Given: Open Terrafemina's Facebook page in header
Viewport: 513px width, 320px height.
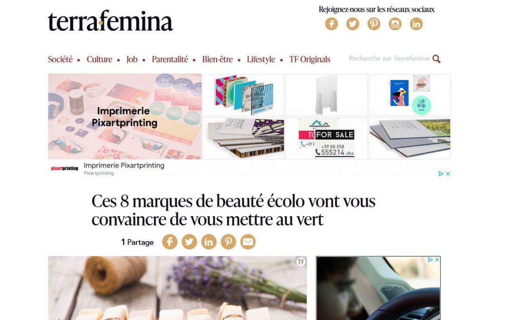Looking at the screenshot, I should 331,24.
